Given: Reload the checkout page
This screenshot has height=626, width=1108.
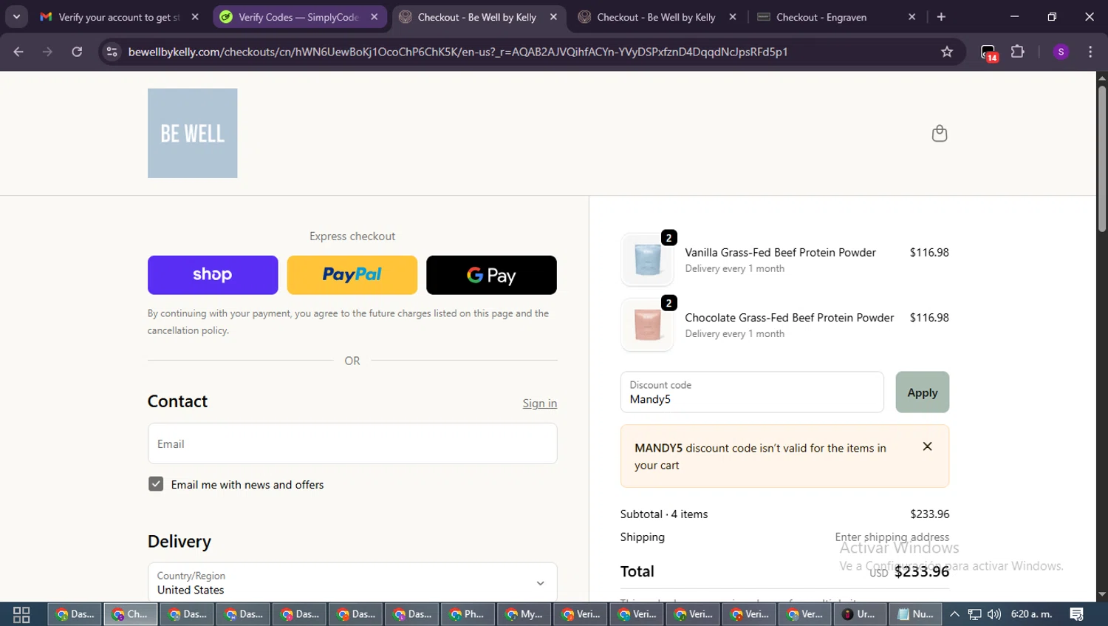Looking at the screenshot, I should 77,52.
